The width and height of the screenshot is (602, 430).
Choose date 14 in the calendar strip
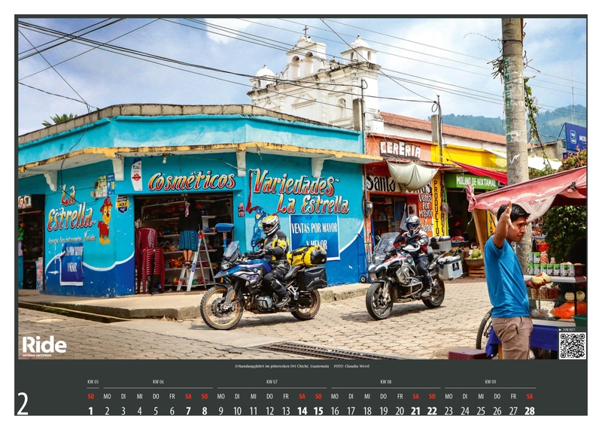pos(302,410)
